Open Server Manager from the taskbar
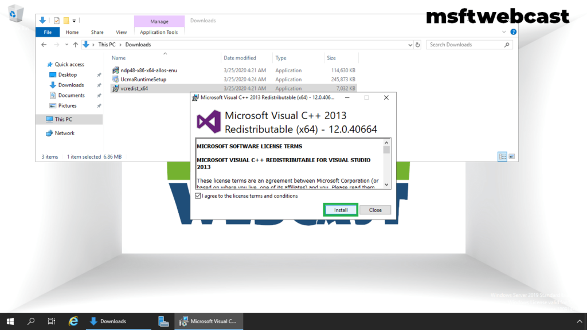 (x=163, y=321)
